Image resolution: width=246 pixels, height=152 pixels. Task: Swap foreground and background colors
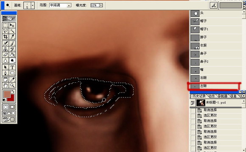point(13,91)
